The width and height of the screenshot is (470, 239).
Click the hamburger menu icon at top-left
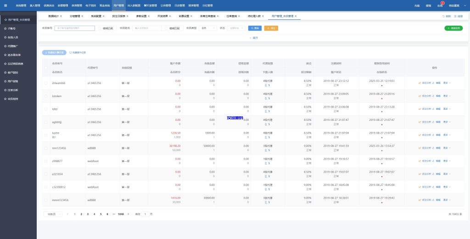click(6, 5)
